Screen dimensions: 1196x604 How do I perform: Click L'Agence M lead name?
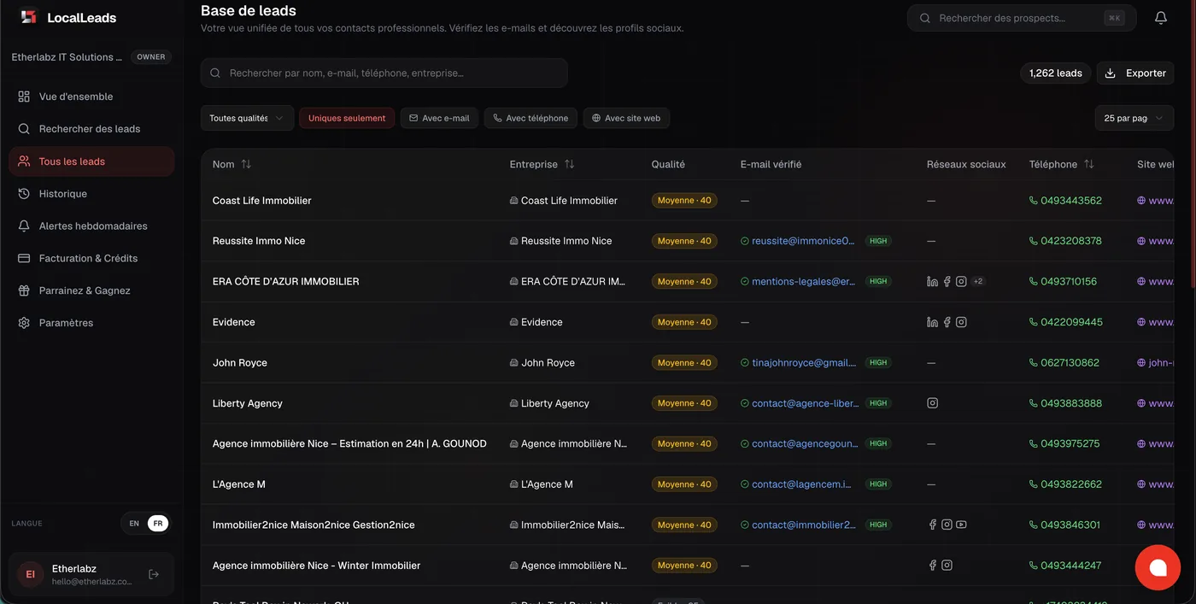[239, 484]
